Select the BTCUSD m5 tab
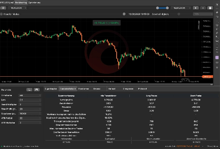 (x=7, y=3)
